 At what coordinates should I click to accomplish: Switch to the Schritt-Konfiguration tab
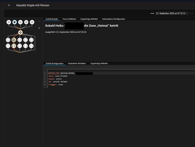(x=54, y=64)
